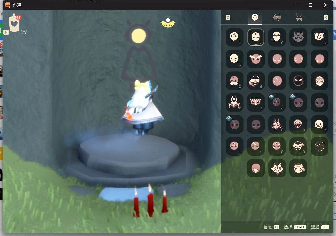This screenshot has height=236, width=336.
Task: Pick the white bandana mask with red dot
Action: click(x=298, y=146)
